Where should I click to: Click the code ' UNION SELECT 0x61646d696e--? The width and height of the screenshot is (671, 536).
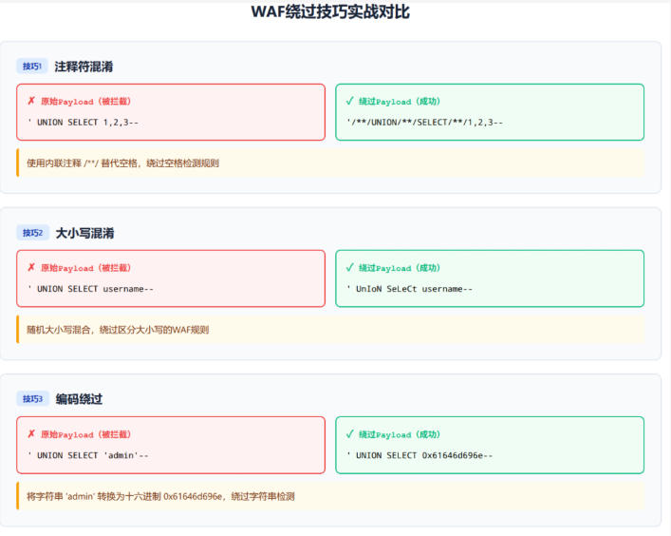click(419, 455)
